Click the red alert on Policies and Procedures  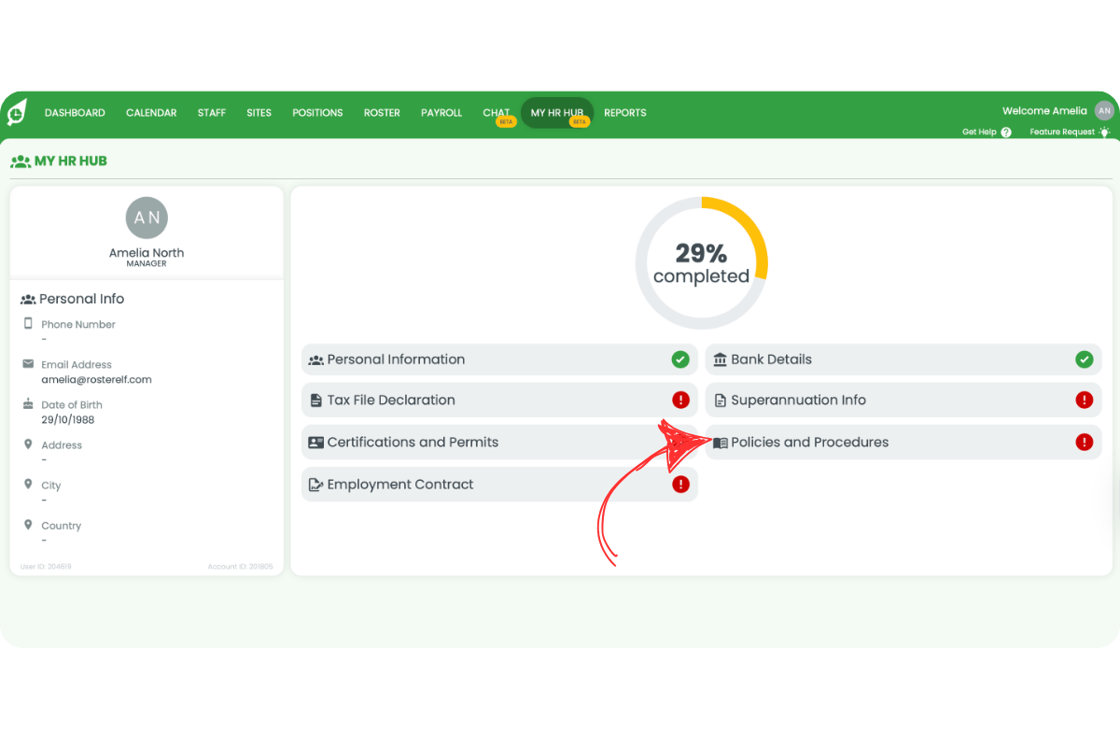coord(1084,443)
